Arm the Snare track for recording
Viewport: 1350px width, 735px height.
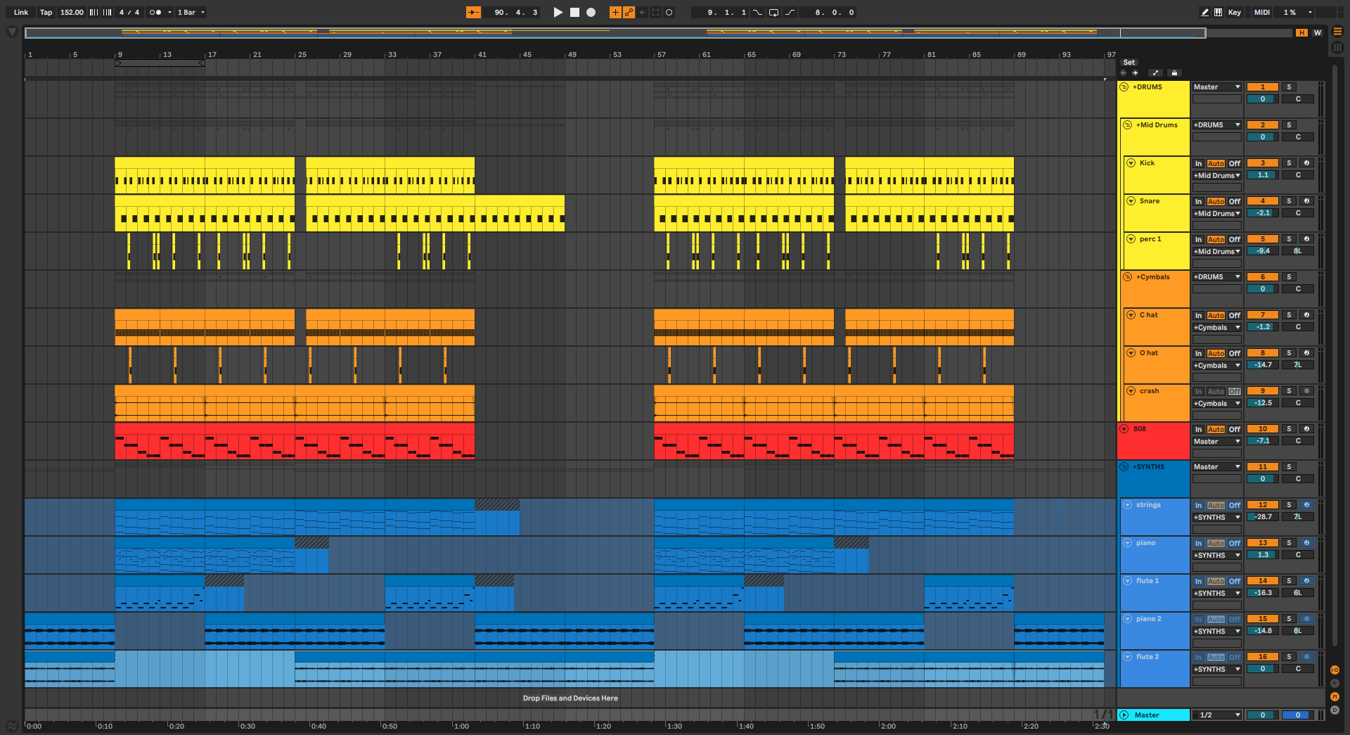pyautogui.click(x=1306, y=201)
